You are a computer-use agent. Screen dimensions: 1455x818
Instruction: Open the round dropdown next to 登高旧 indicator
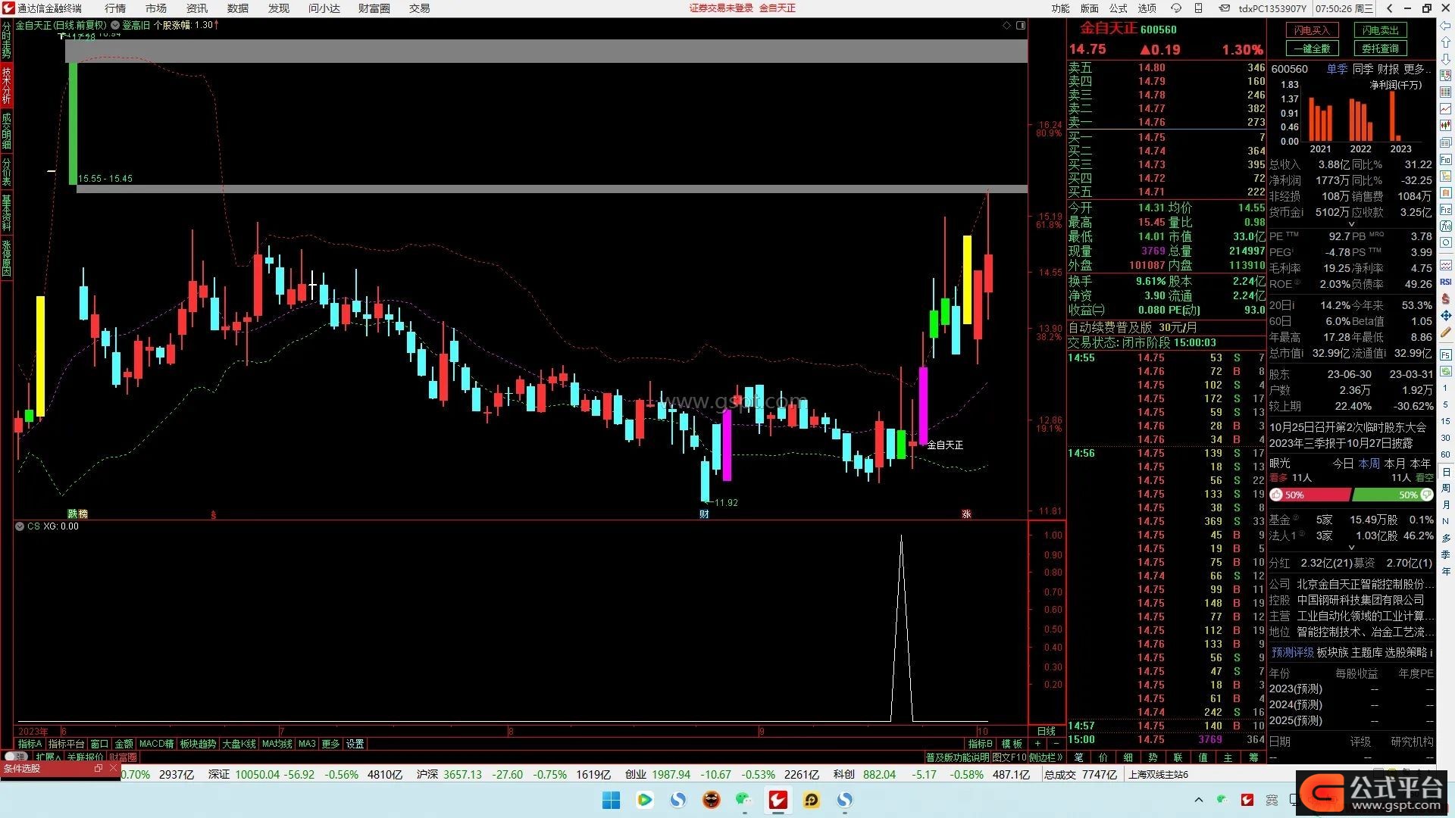coord(115,25)
